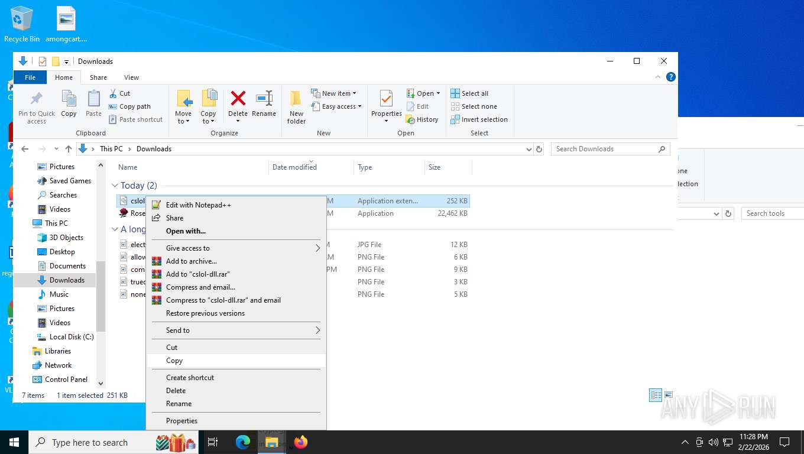Choose Edit with Notepad++ in context menu
This screenshot has height=454, width=804.
pyautogui.click(x=236, y=205)
